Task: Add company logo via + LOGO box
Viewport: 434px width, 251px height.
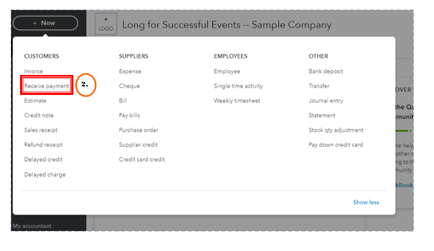Action: point(106,24)
